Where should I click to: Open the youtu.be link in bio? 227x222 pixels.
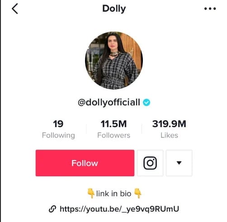coord(119,209)
